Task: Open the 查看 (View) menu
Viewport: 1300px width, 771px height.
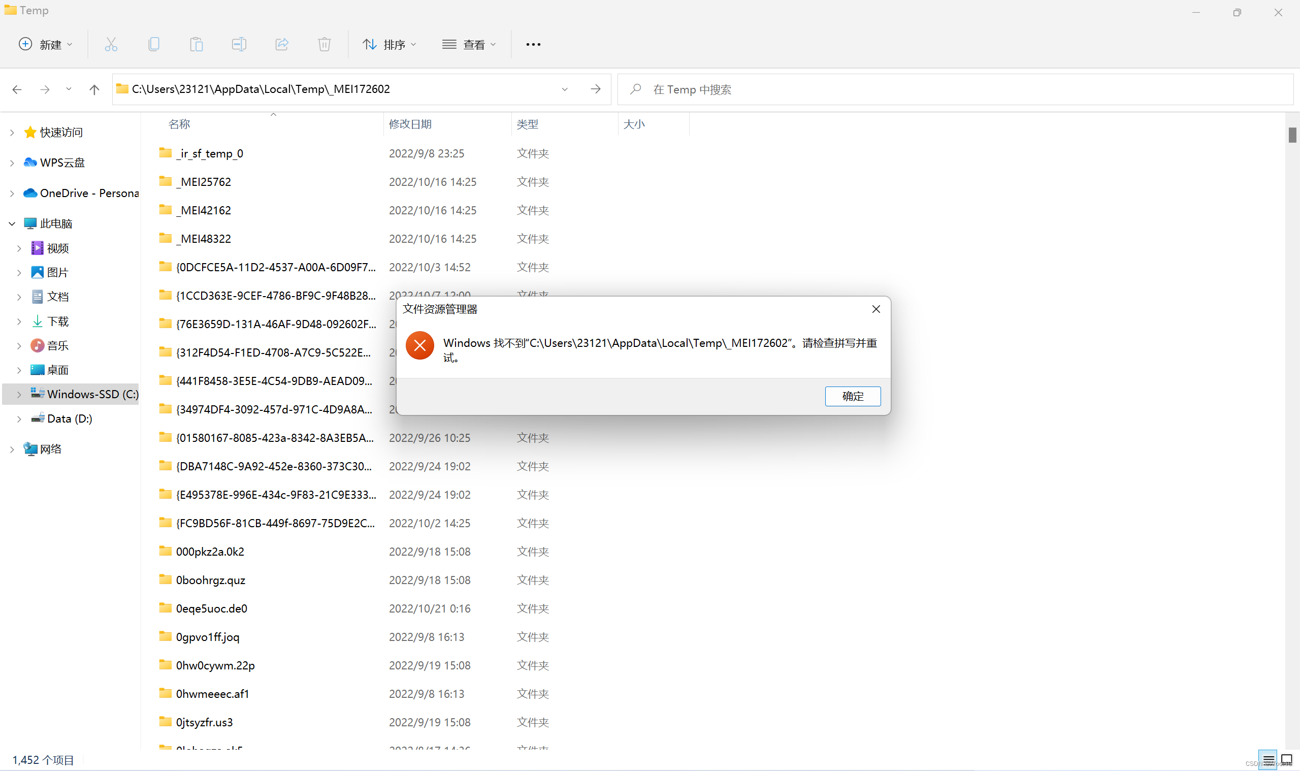Action: [469, 44]
